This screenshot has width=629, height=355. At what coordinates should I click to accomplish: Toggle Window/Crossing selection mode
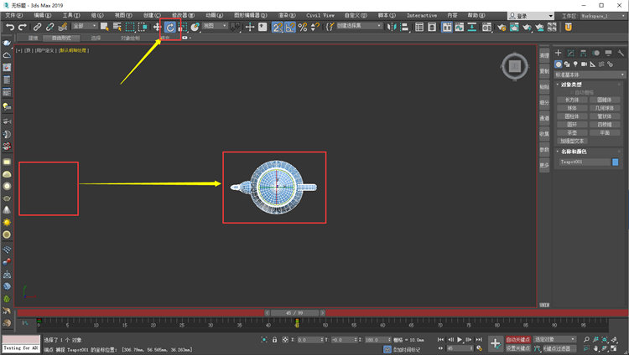point(143,27)
